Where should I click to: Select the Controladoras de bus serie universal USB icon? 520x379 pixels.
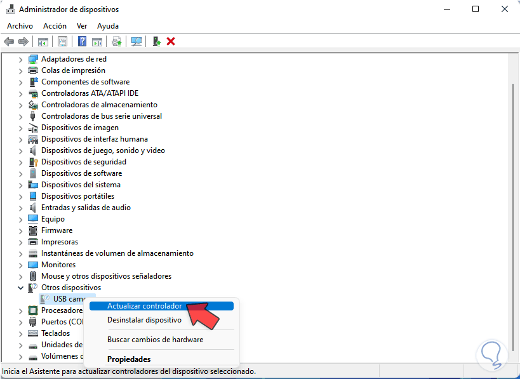(x=32, y=116)
